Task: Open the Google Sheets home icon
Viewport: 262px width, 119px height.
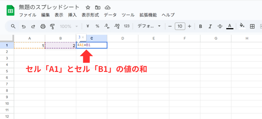Action: 10,10
